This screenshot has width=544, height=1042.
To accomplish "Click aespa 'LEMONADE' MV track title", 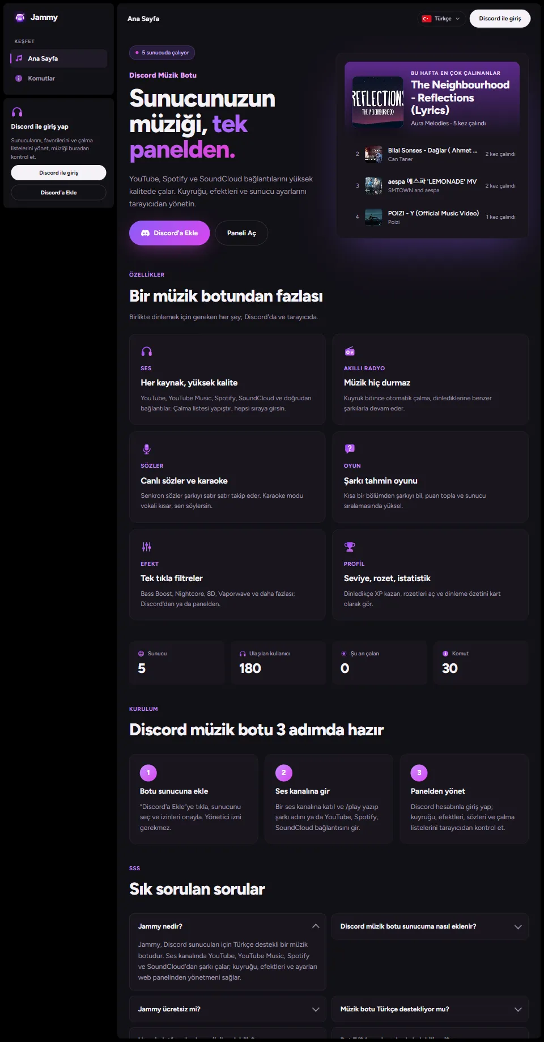I will point(432,181).
